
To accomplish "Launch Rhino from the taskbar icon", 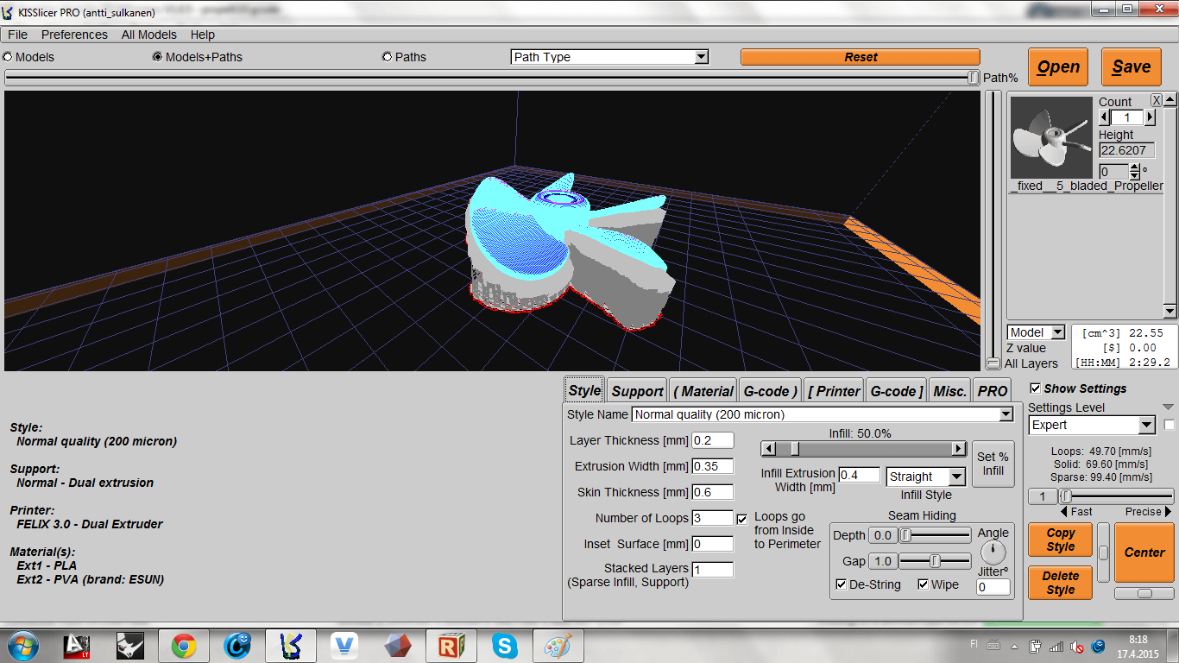I will 129,645.
